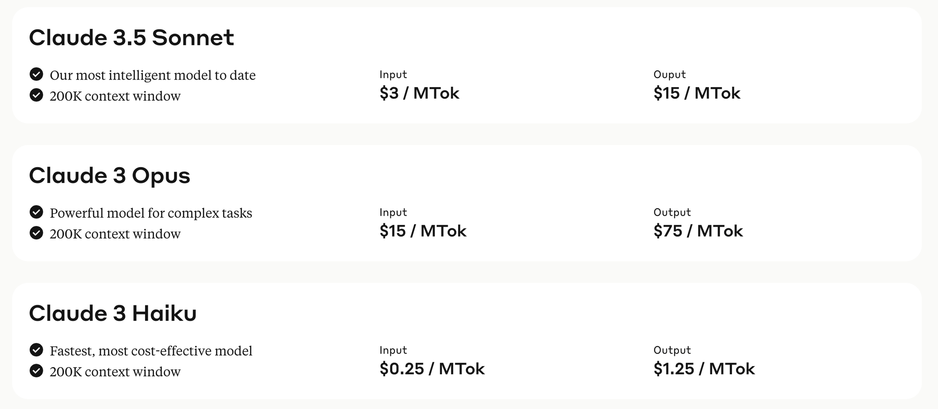Click the 200K context checkmark under Haiku
938x409 pixels.
[36, 370]
